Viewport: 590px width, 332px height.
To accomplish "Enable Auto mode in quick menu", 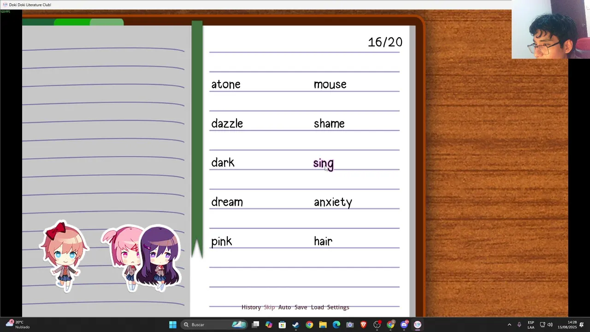I will pyautogui.click(x=284, y=307).
